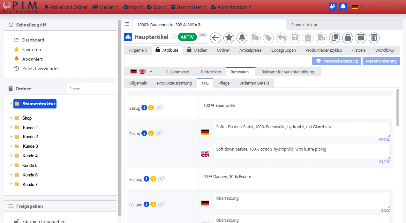Viewport: 406px width, 223px height.
Task: Click German Bezug text field
Action: click(x=302, y=130)
